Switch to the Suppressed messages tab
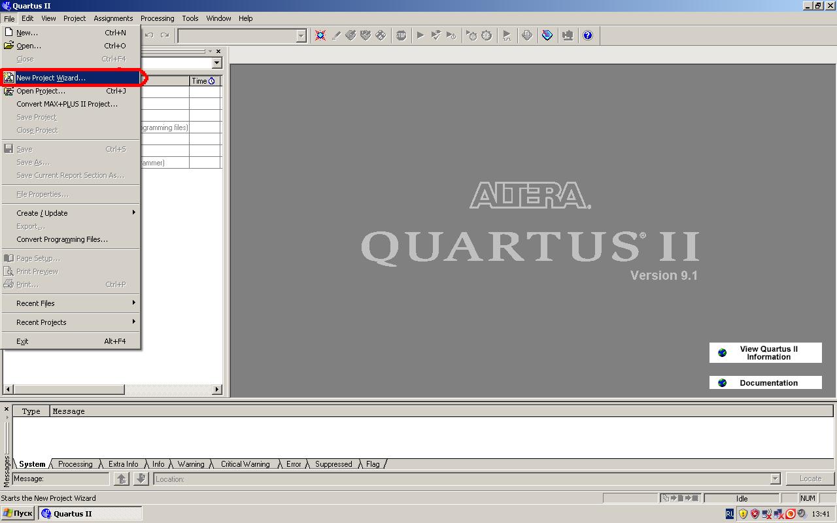Viewport: 837px width, 523px height. click(333, 464)
